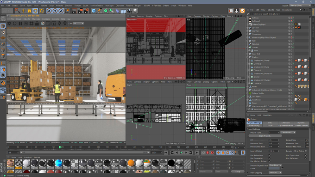Add a Light object
Viewport: 315px width, 177px height.
coord(135,11)
